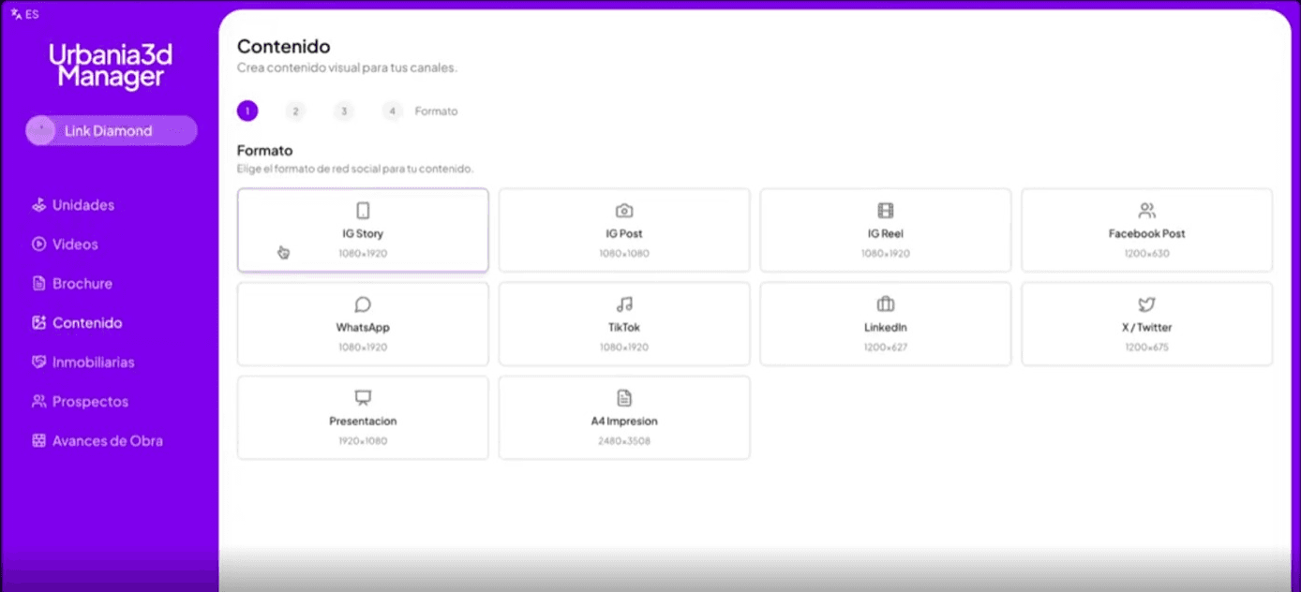Click the 1200×675 size text
Image resolution: width=1301 pixels, height=592 pixels.
point(1147,348)
